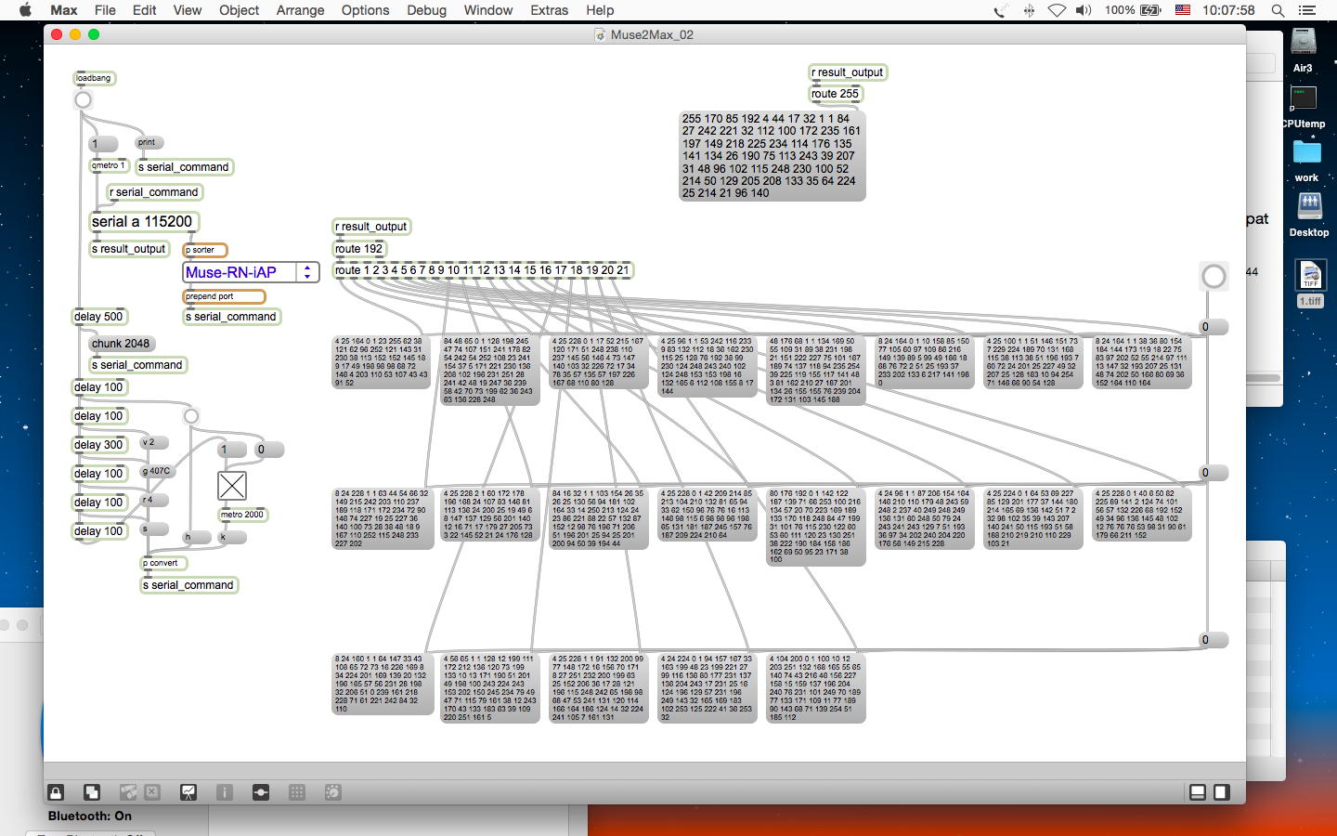The width and height of the screenshot is (1337, 836).
Task: Open the Options menu
Action: (x=365, y=10)
